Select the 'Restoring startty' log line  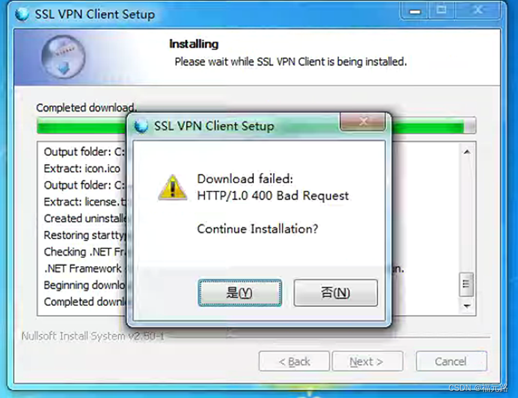pos(85,235)
